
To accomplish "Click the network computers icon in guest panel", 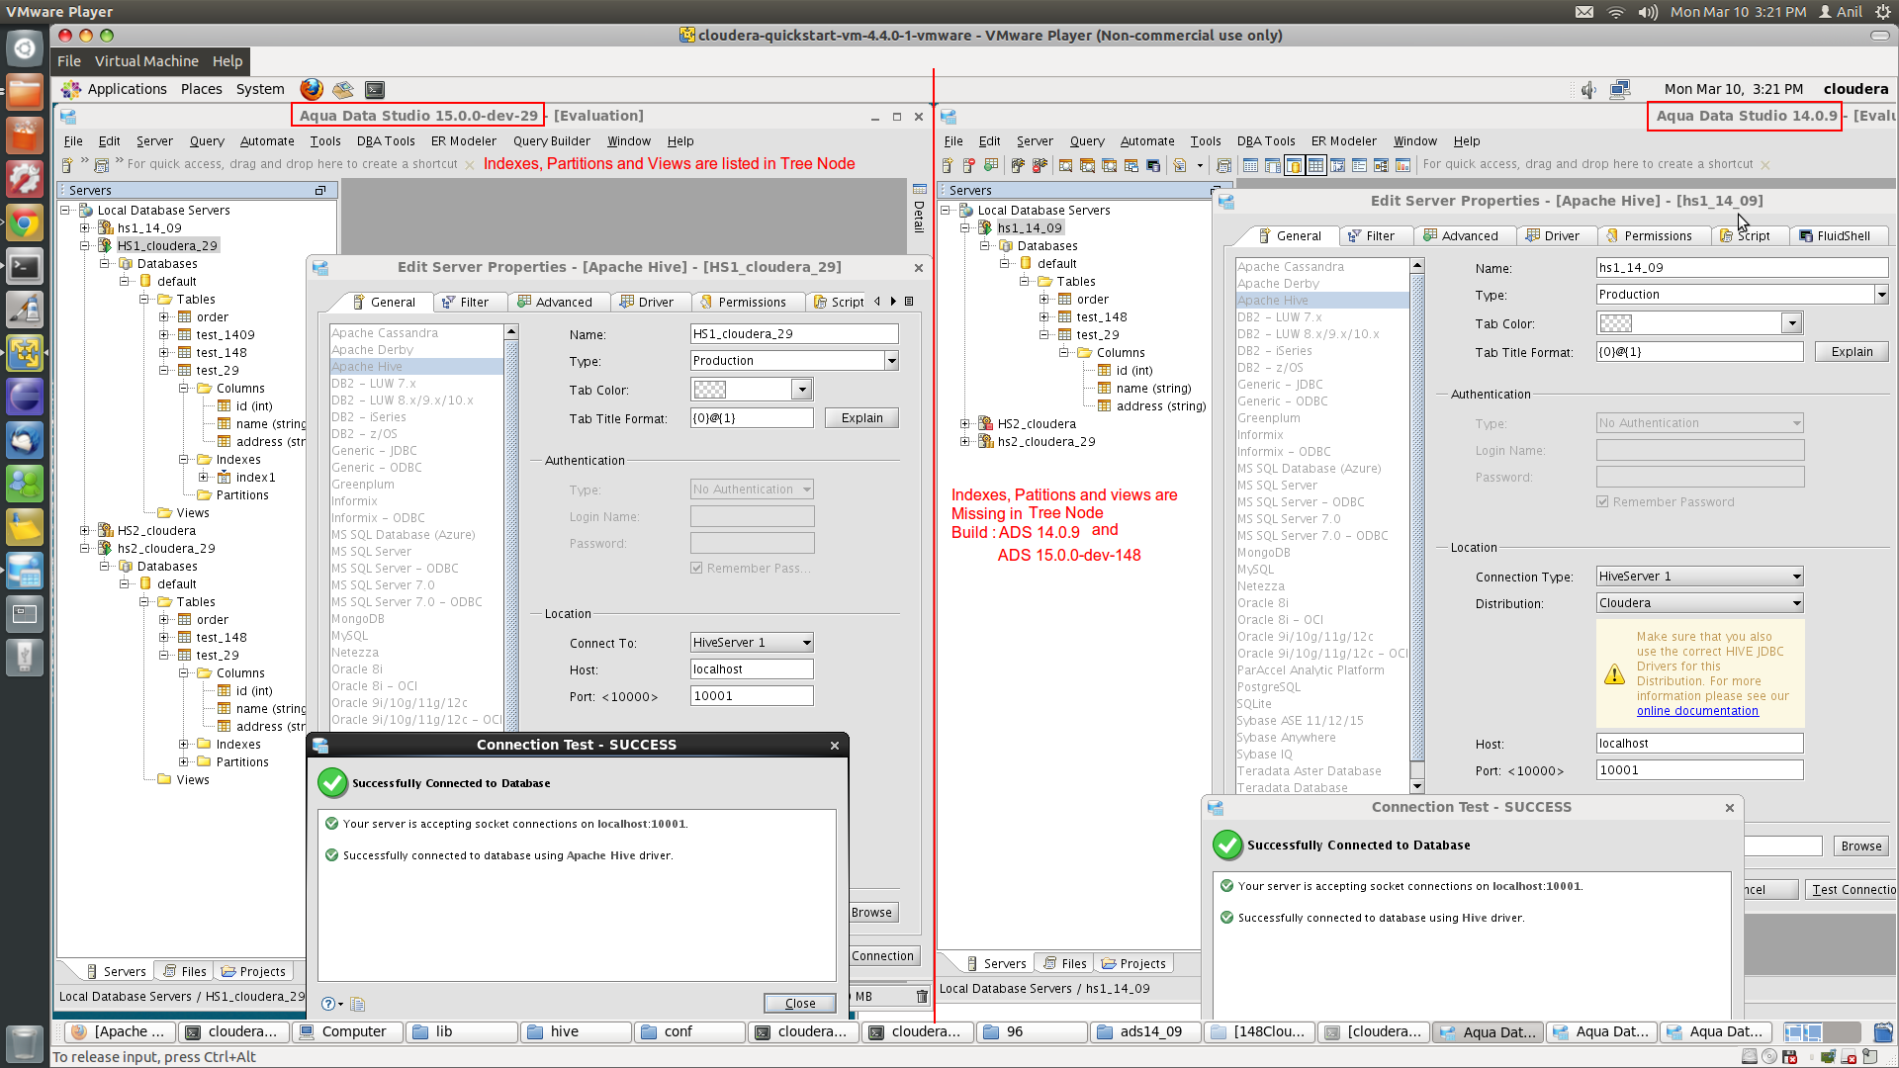I will tap(1620, 90).
